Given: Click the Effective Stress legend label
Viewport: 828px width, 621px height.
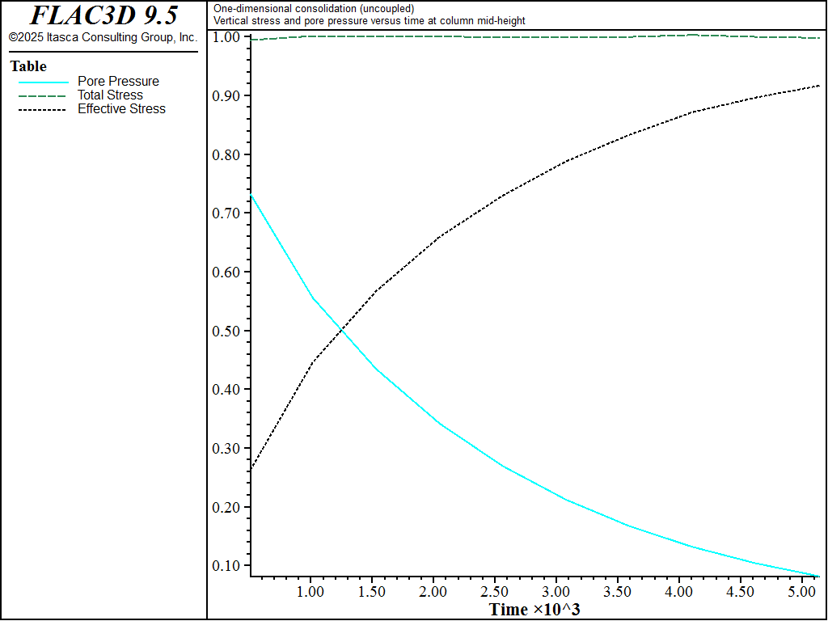Looking at the screenshot, I should 121,109.
